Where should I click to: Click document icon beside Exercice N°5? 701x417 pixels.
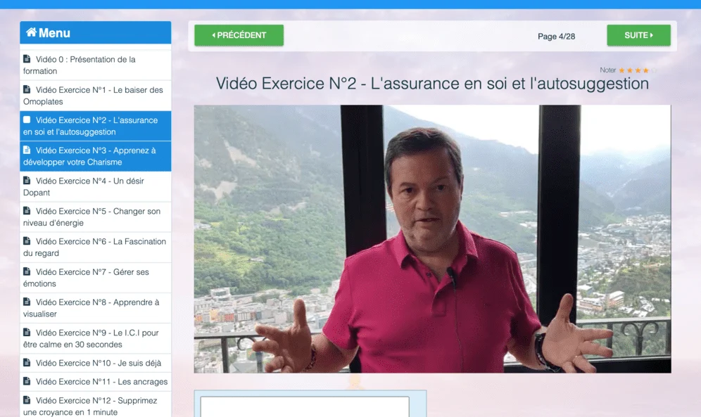[x=27, y=211]
